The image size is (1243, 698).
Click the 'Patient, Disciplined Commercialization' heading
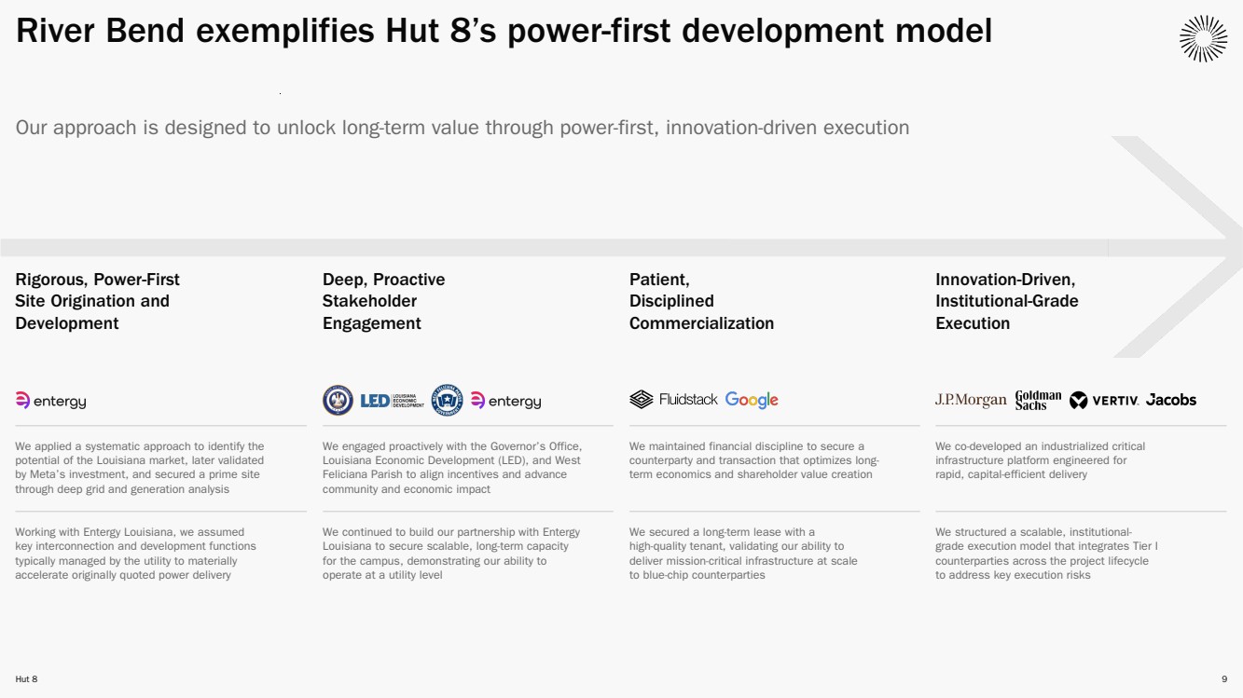[x=701, y=301]
